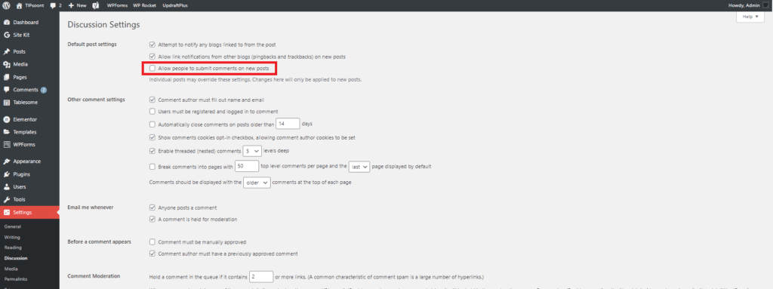
Task: Toggle email when comment held for moderation
Action: (x=152, y=219)
